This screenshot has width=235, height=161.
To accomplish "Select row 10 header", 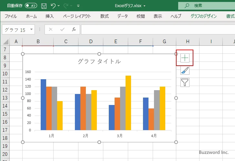I will (x=5, y=73).
